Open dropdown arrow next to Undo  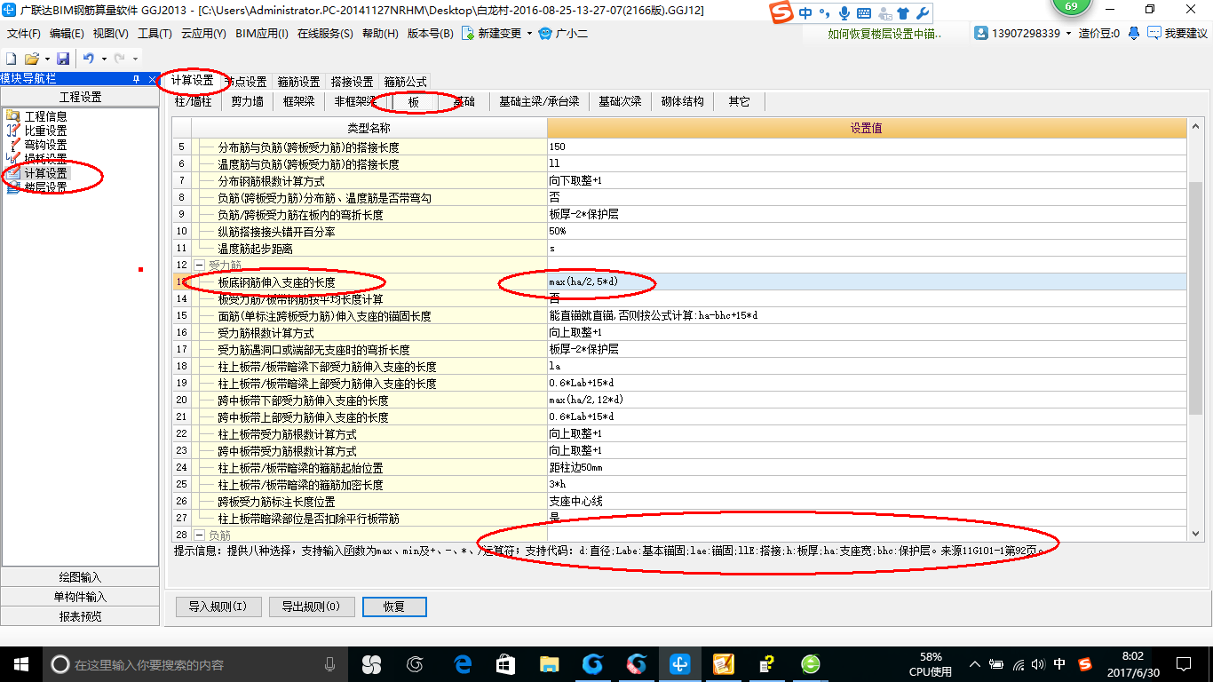pos(104,59)
